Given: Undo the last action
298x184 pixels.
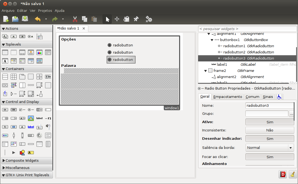Looking at the screenshot, I should [38, 19].
